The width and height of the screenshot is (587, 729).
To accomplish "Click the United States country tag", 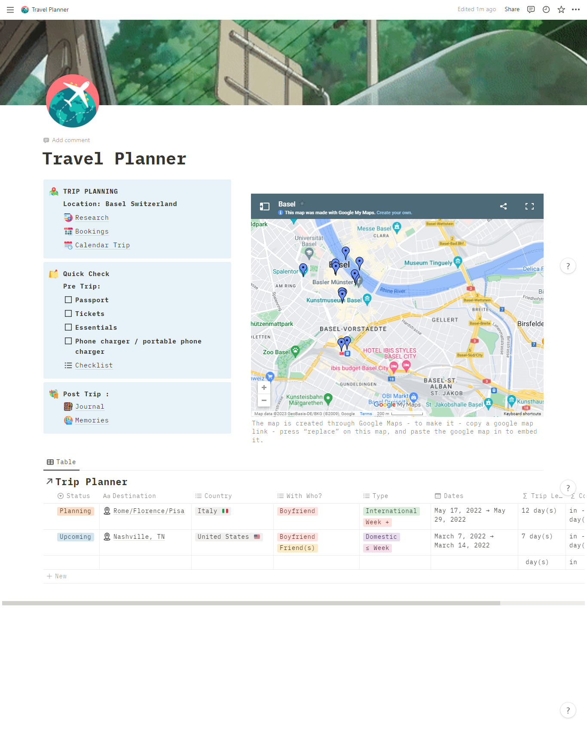I will click(x=229, y=537).
